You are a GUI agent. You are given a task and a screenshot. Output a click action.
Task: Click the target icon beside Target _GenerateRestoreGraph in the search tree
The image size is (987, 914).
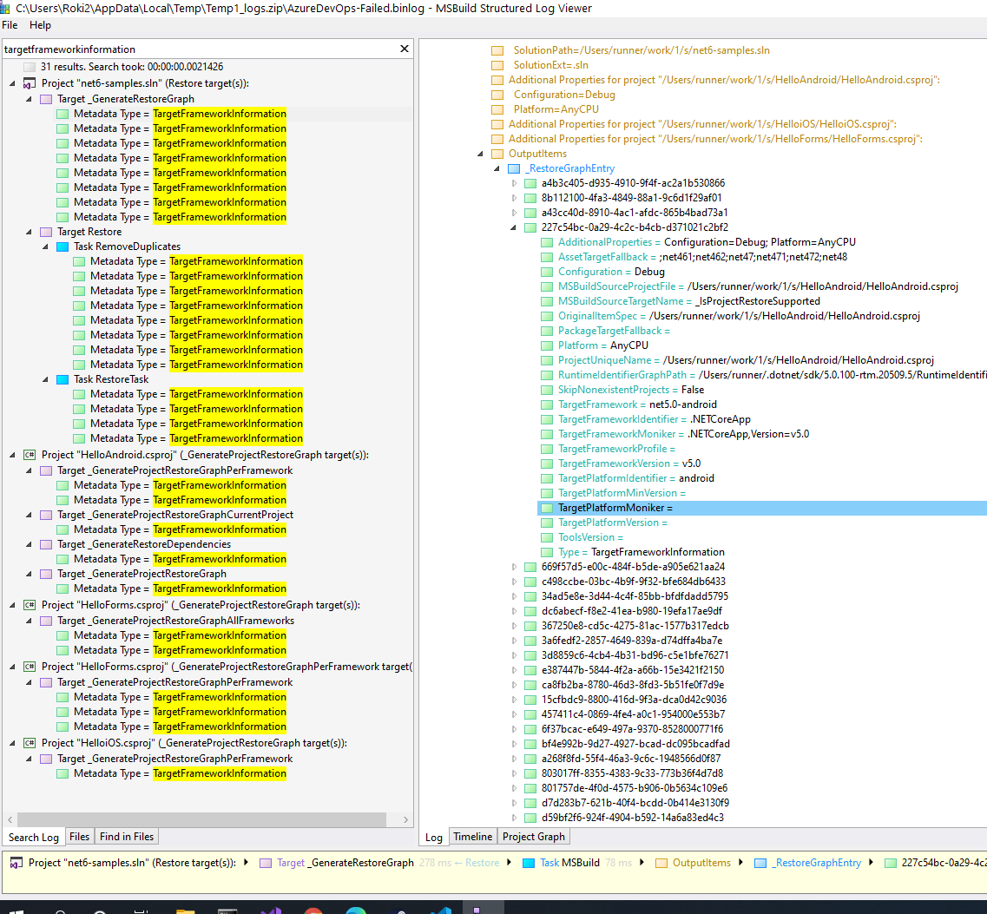[46, 99]
